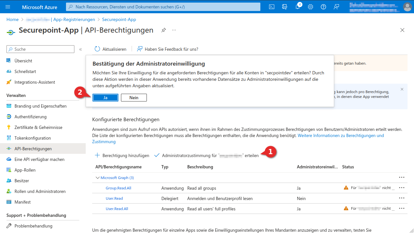Click Administratorzustimmung erteilen

click(x=206, y=155)
